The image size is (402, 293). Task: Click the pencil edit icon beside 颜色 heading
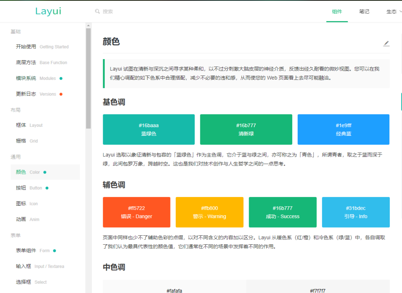[386, 44]
